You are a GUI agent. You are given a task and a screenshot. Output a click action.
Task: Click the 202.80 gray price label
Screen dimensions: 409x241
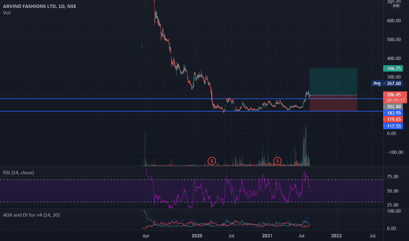point(393,106)
